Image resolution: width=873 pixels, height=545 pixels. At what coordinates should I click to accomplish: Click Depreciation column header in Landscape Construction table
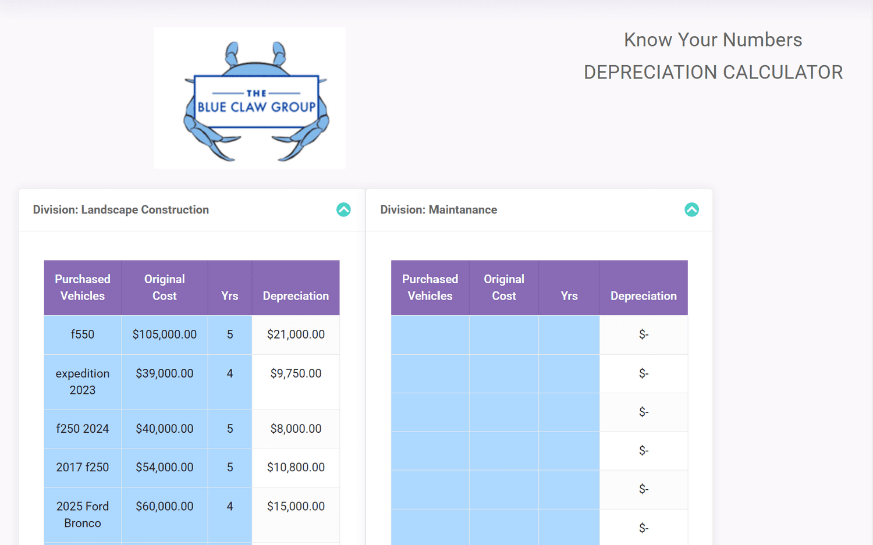296,287
